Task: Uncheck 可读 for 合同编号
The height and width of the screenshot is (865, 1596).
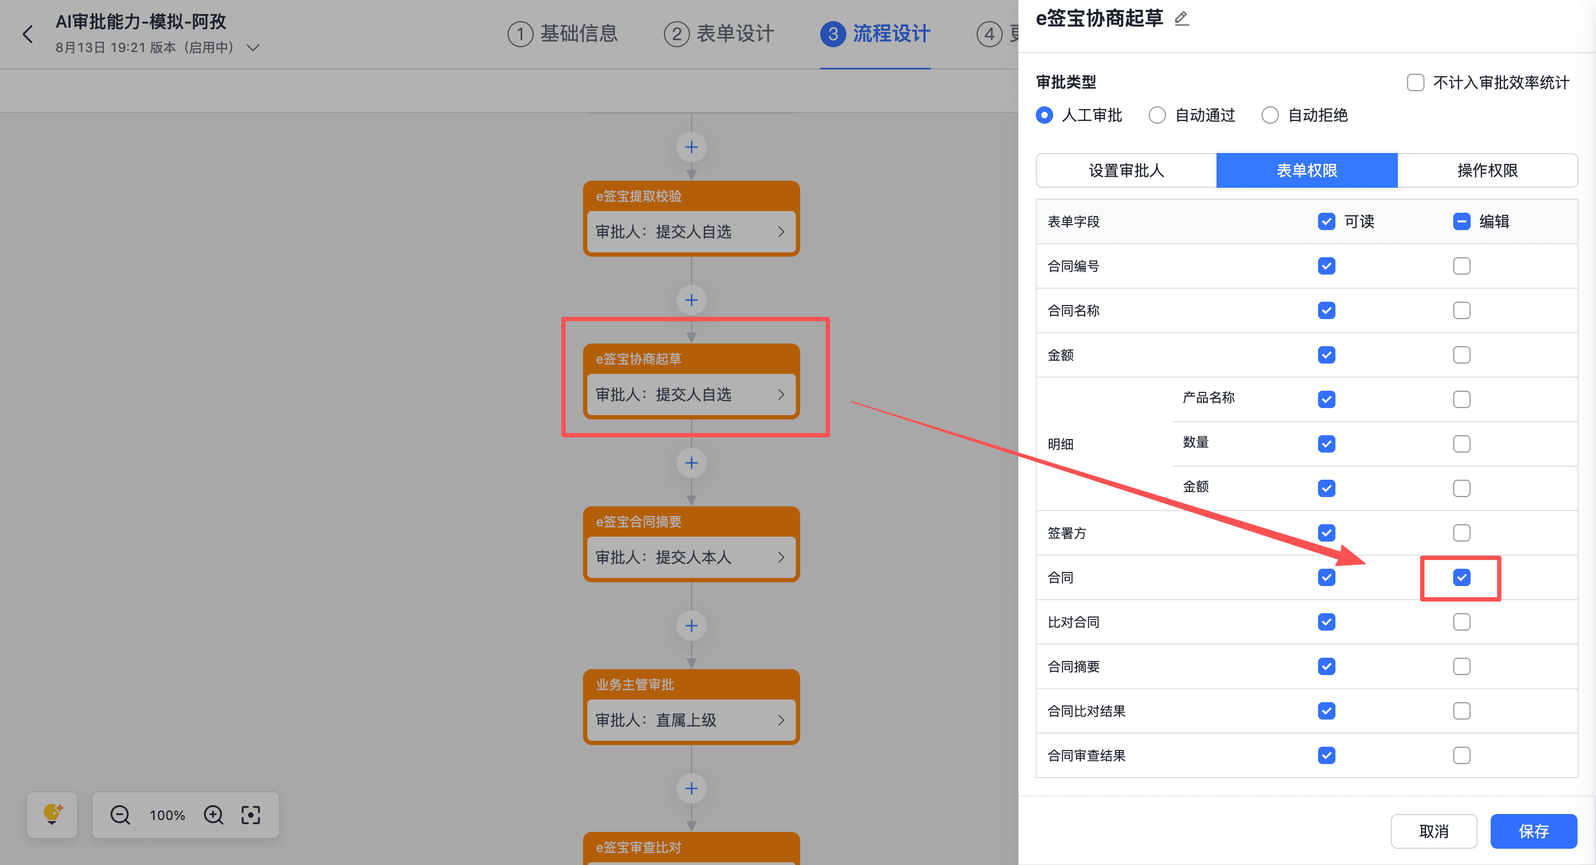Action: (x=1327, y=266)
